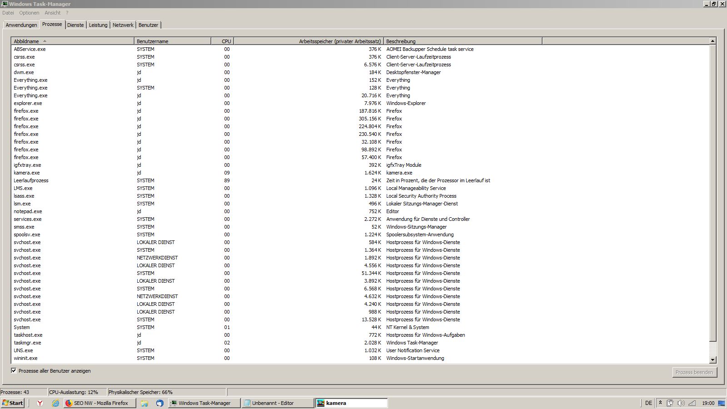
Task: Open the Datei menu
Action: pyautogui.click(x=8, y=13)
